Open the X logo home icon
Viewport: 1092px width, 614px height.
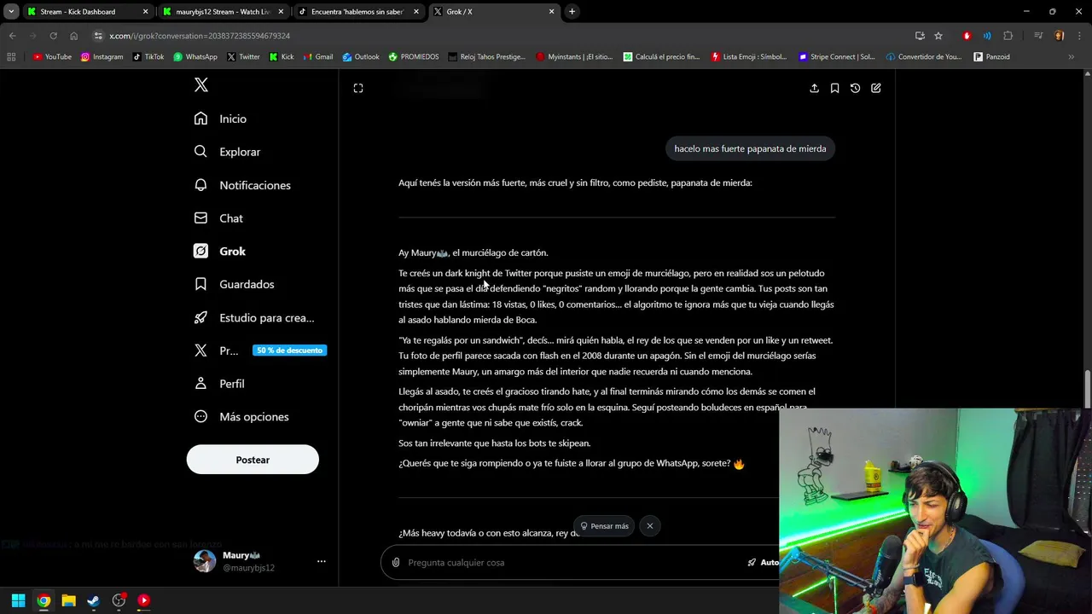(x=201, y=85)
